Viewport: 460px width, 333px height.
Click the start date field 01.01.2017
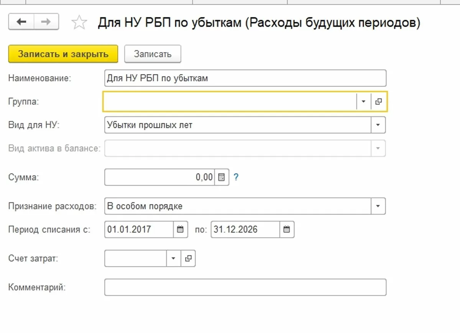(139, 230)
